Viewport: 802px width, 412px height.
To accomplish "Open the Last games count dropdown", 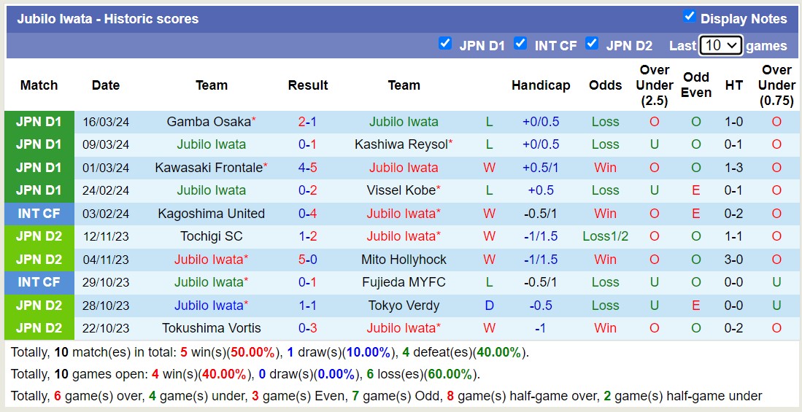I will 720,45.
